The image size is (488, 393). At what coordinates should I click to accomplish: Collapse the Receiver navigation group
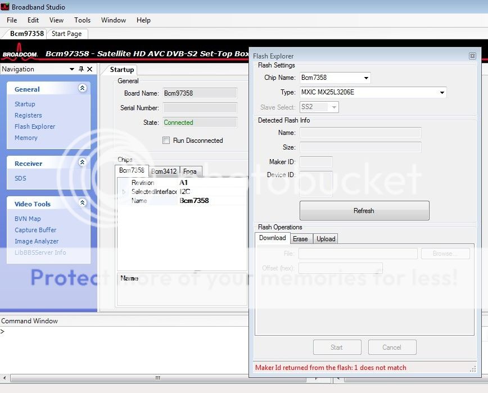click(x=82, y=162)
